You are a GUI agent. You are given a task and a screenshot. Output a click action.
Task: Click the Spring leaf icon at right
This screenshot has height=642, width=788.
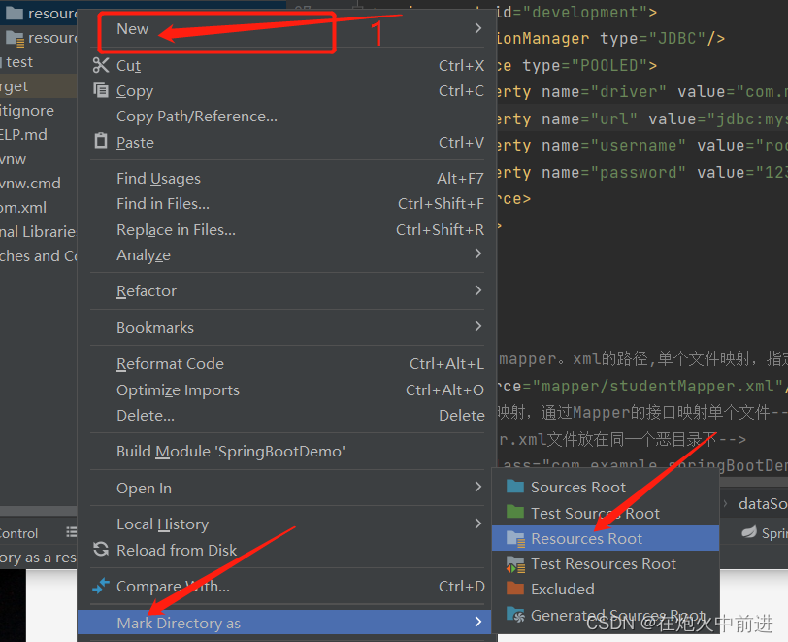coord(749,532)
